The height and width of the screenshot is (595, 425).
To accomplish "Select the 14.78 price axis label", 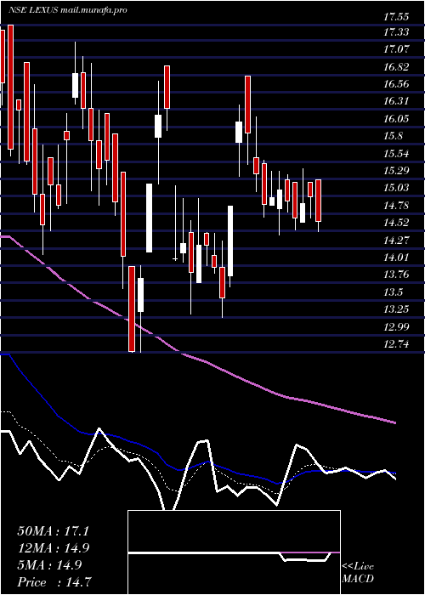I will (396, 206).
